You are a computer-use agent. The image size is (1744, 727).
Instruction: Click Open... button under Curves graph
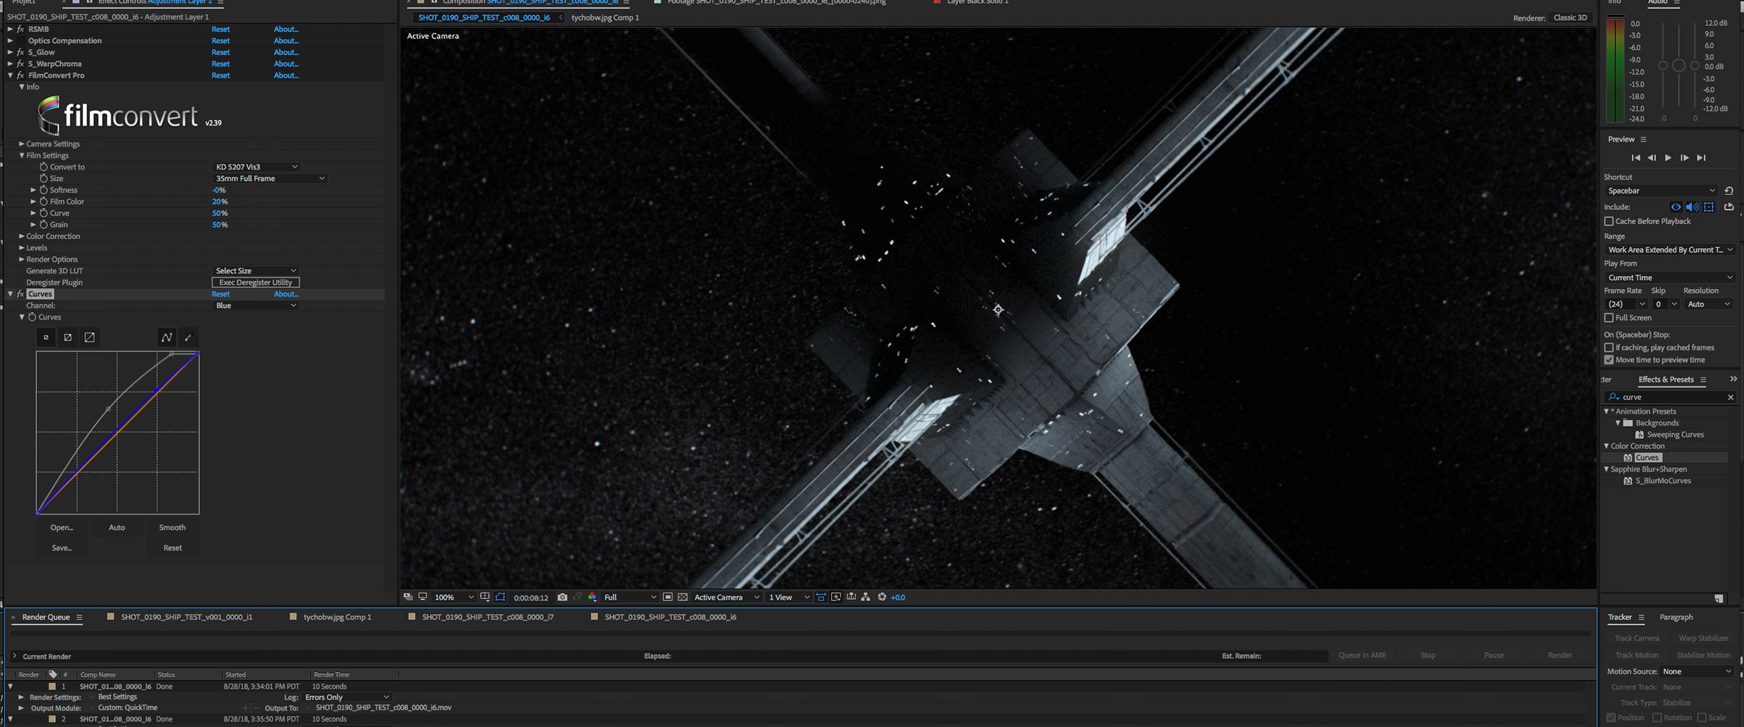point(61,527)
